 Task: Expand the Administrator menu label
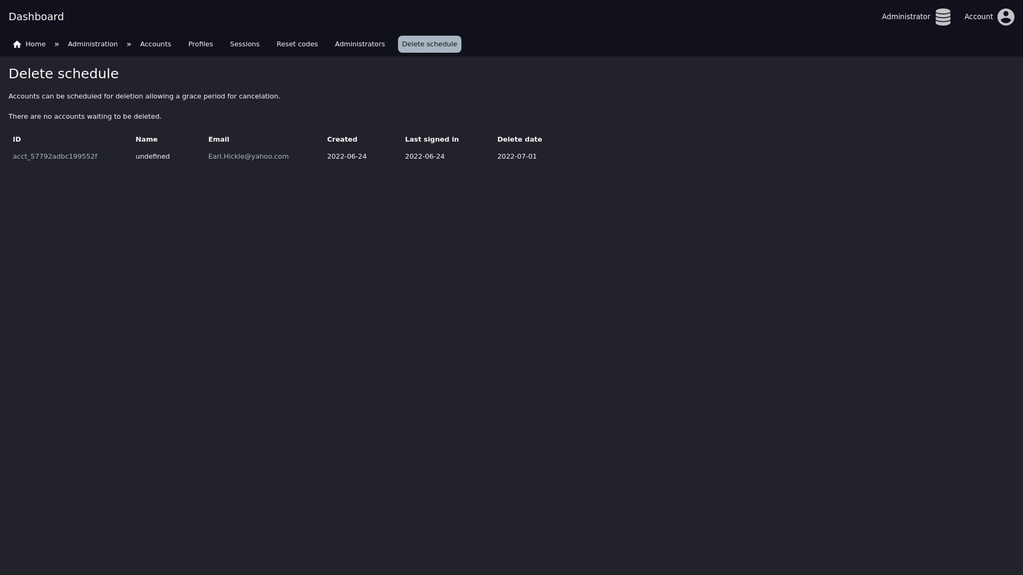pyautogui.click(x=906, y=17)
